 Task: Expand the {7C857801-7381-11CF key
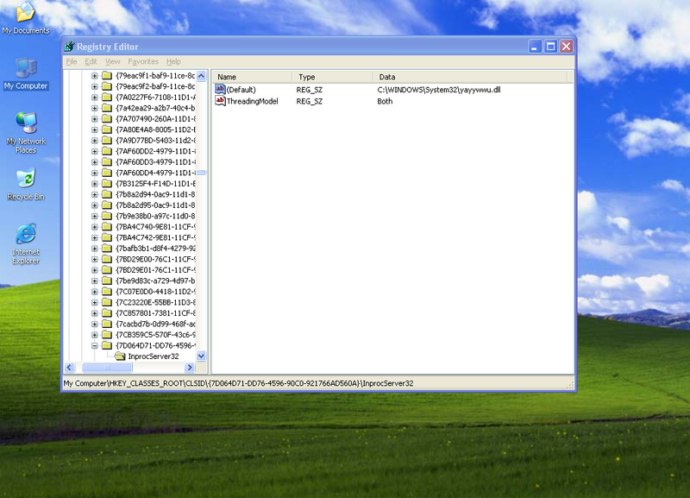(95, 313)
